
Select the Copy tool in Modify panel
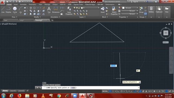(31, 11)
